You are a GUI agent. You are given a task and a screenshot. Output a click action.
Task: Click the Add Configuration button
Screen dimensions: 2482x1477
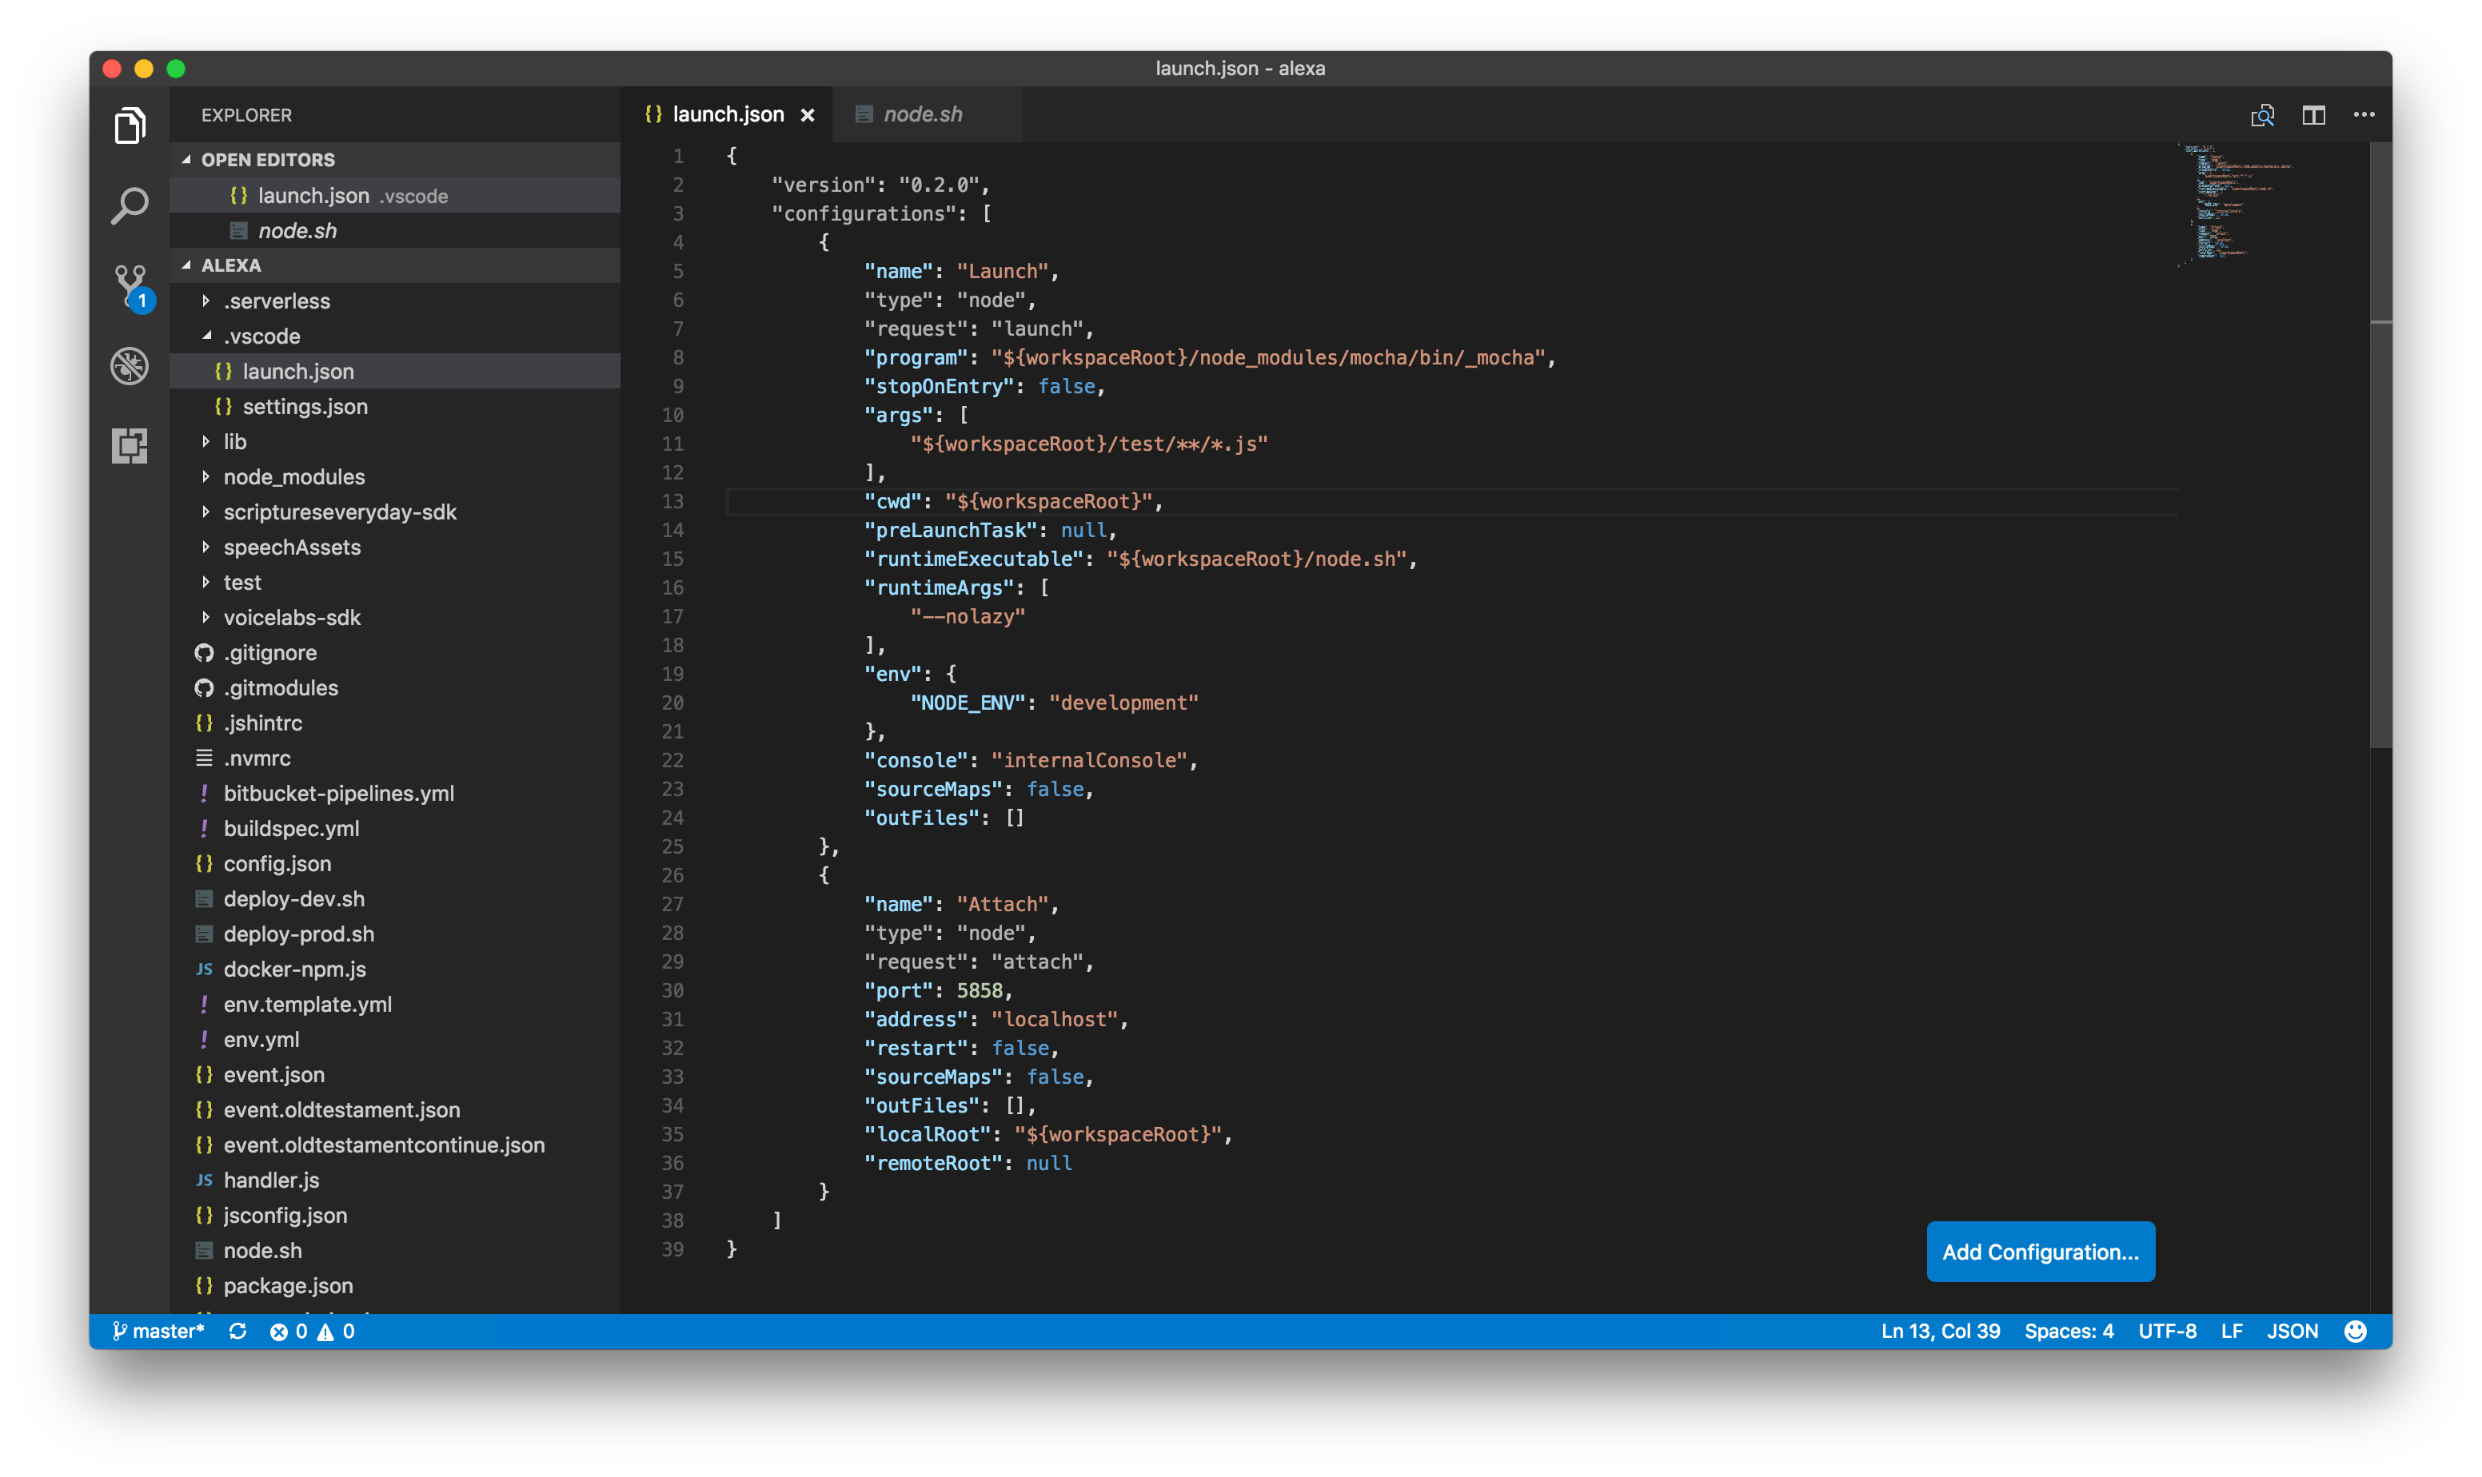pos(2039,1252)
